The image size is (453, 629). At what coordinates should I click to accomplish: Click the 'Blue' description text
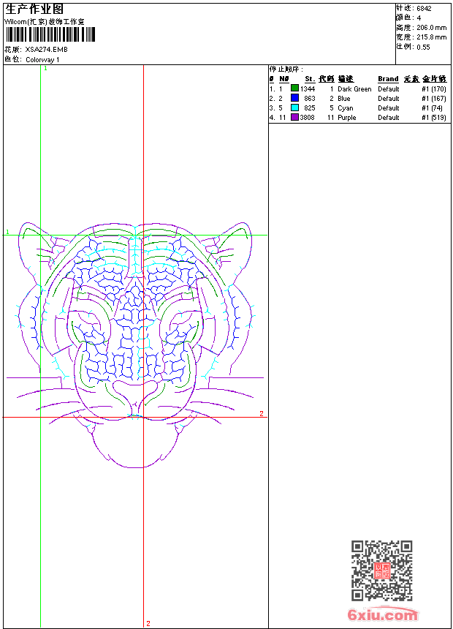[x=344, y=99]
